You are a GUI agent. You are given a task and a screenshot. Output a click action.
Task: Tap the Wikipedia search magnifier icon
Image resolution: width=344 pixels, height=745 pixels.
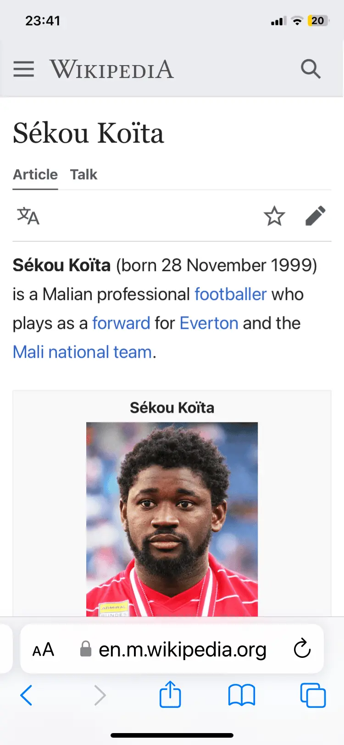tap(311, 69)
